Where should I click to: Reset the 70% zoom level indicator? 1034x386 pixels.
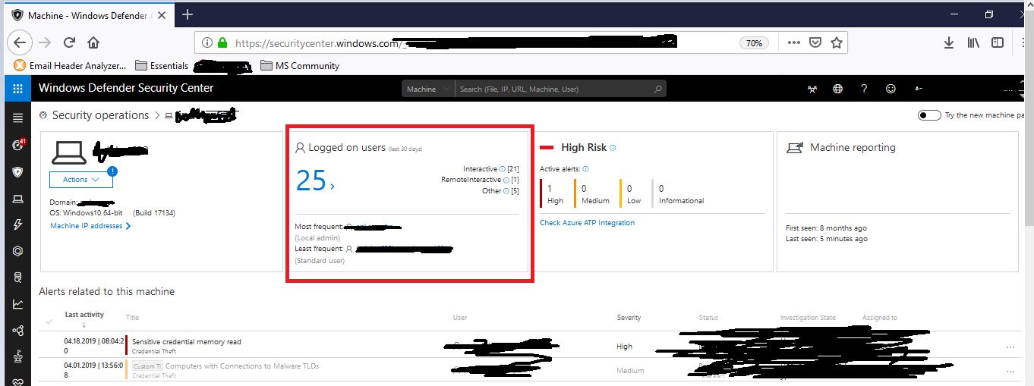(754, 43)
